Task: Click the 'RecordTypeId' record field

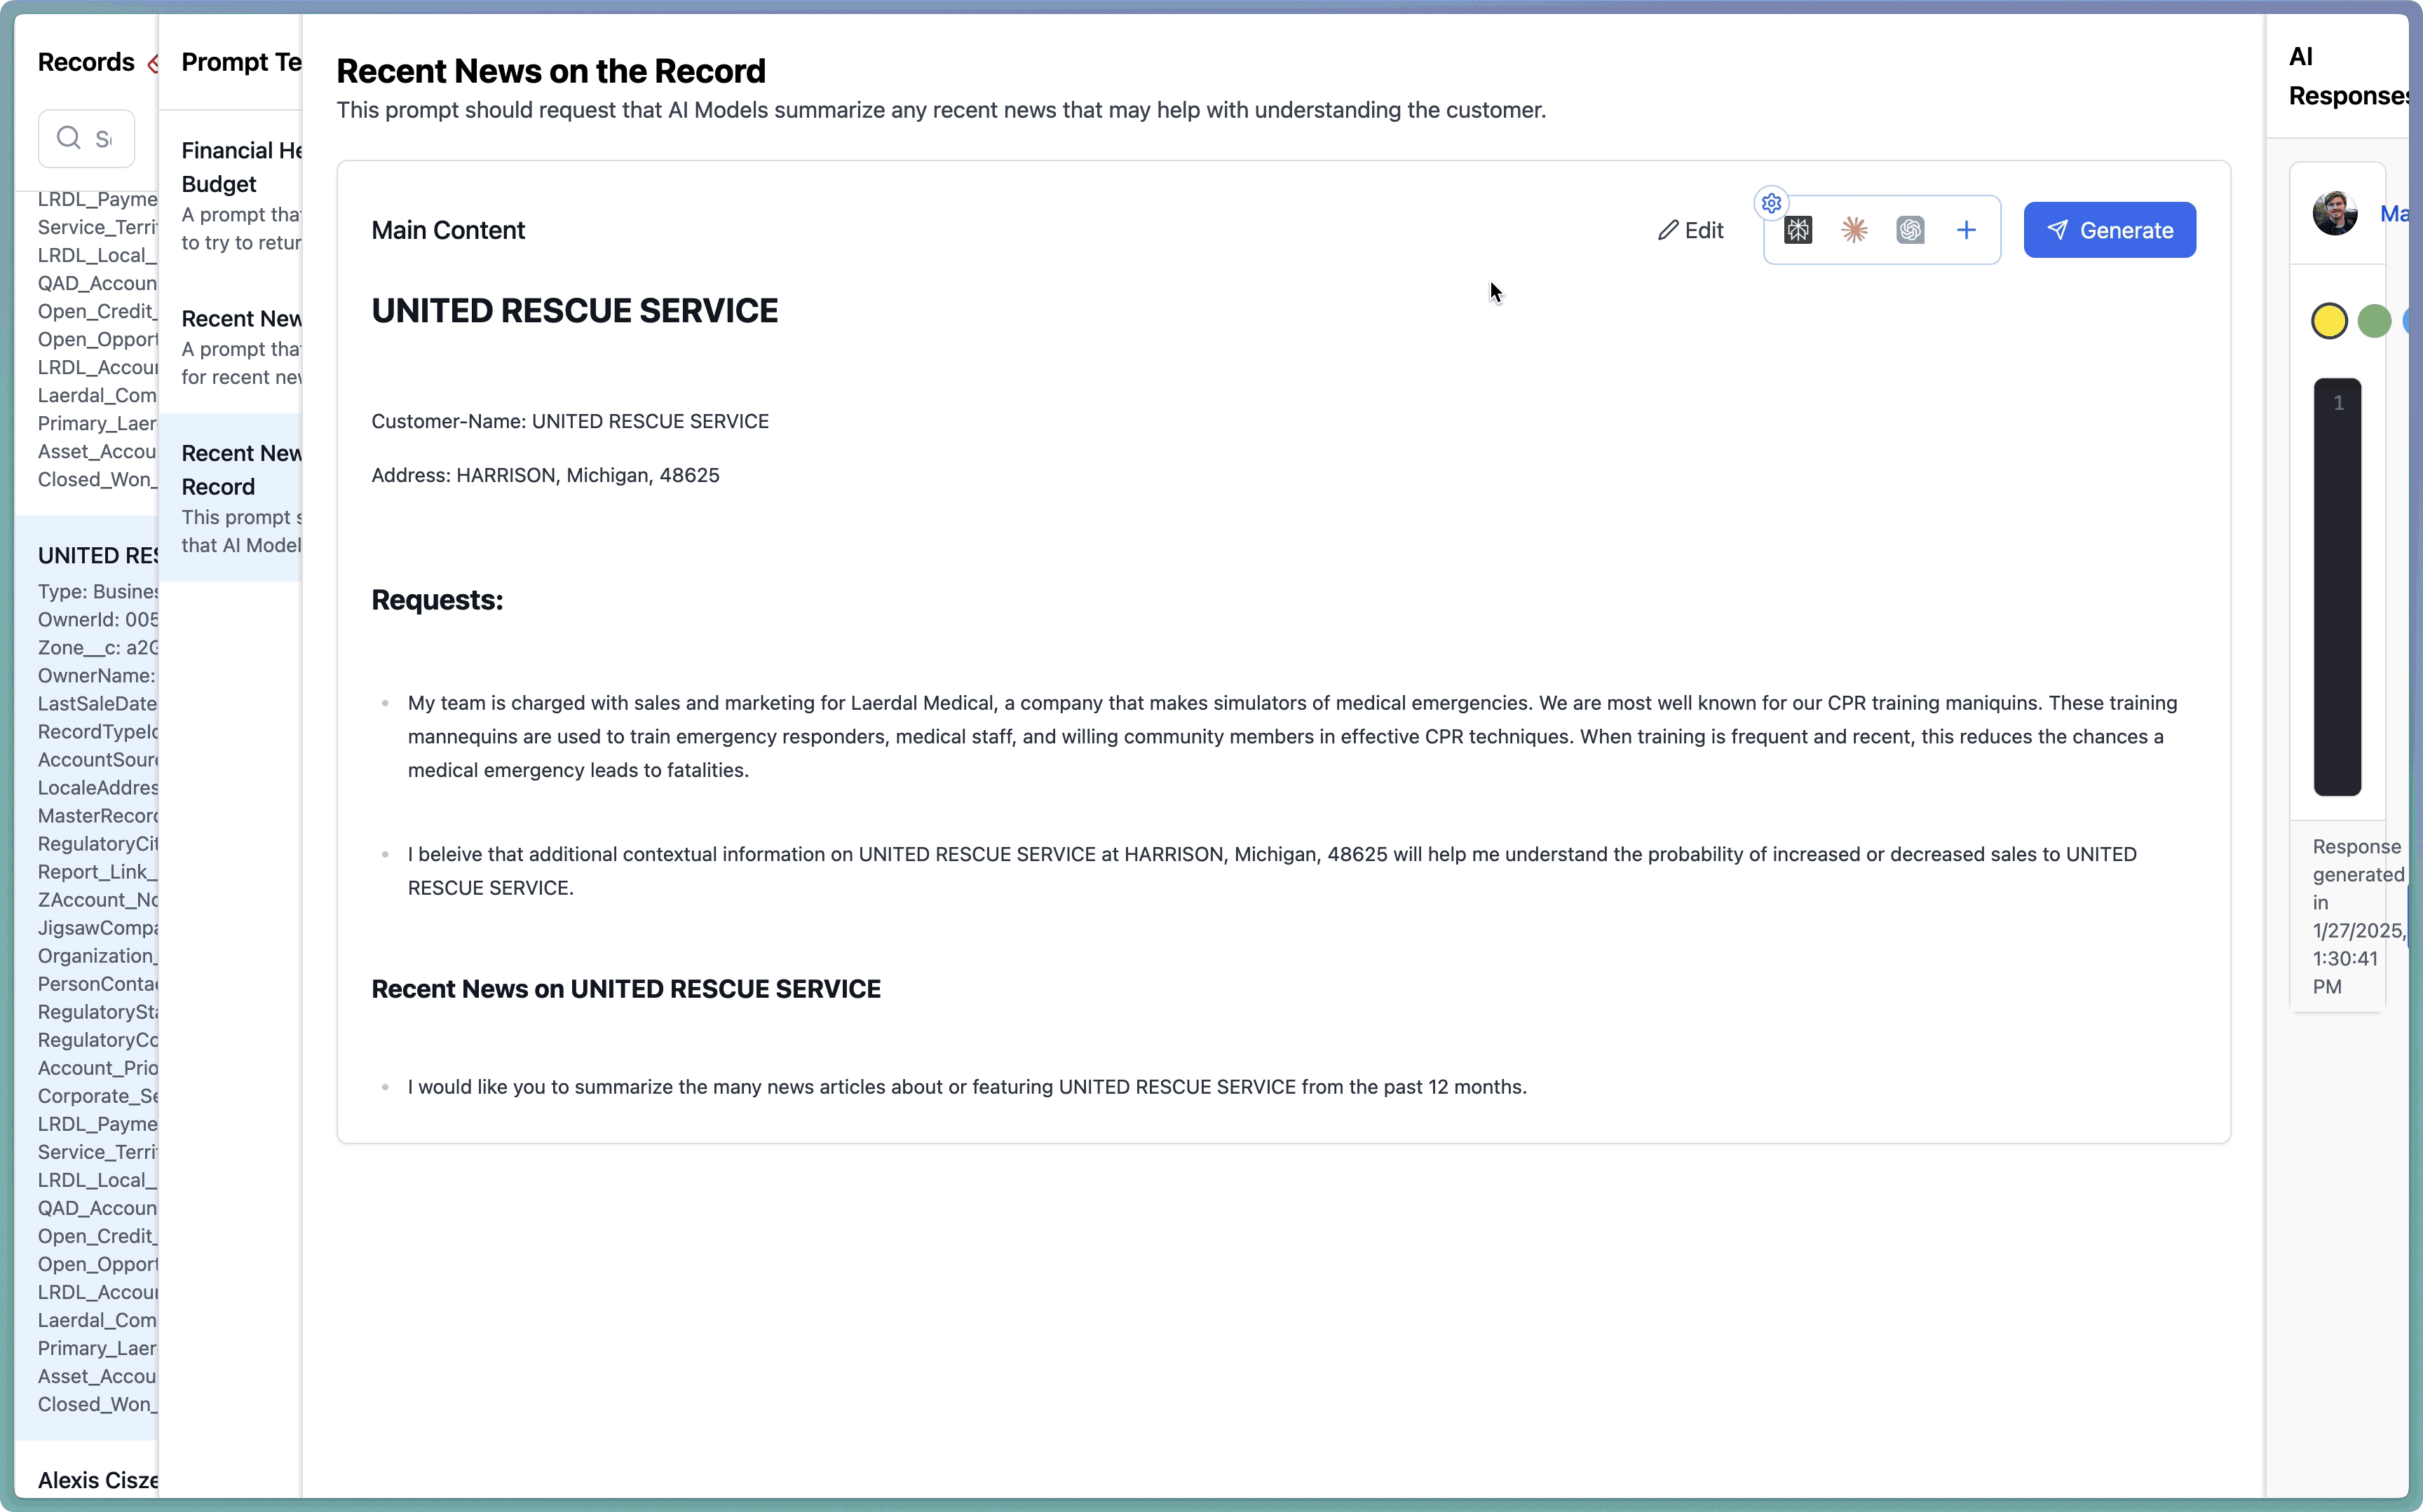Action: point(98,731)
